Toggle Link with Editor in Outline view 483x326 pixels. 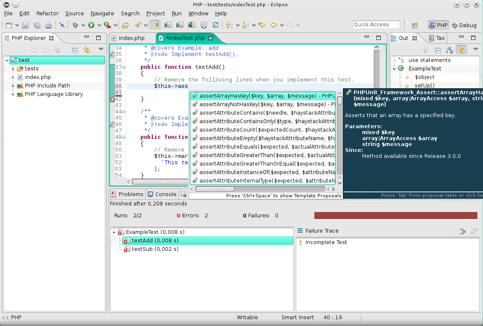pyautogui.click(x=461, y=50)
